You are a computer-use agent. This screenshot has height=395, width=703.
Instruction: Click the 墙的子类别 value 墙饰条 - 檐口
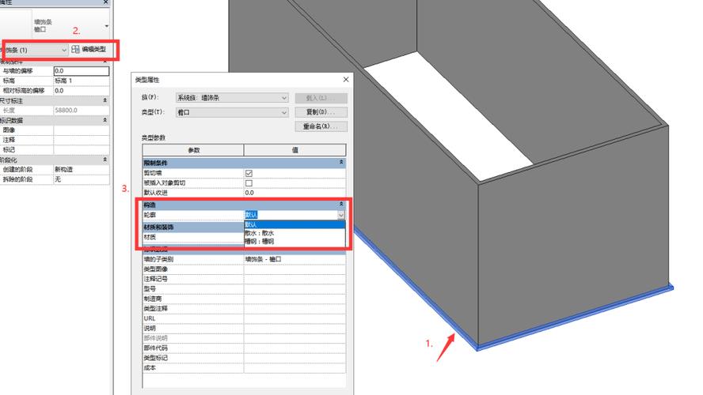[294, 259]
